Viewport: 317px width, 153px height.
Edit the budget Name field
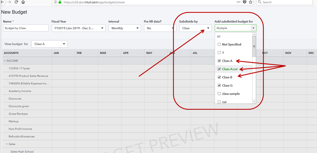(x=26, y=28)
